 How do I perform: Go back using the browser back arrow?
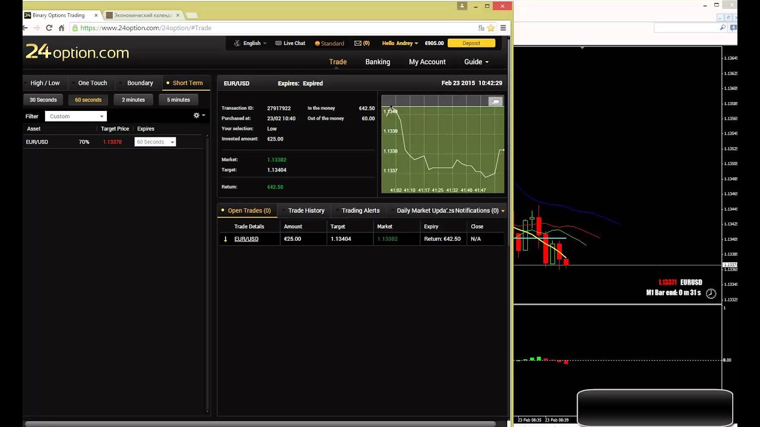coord(26,28)
